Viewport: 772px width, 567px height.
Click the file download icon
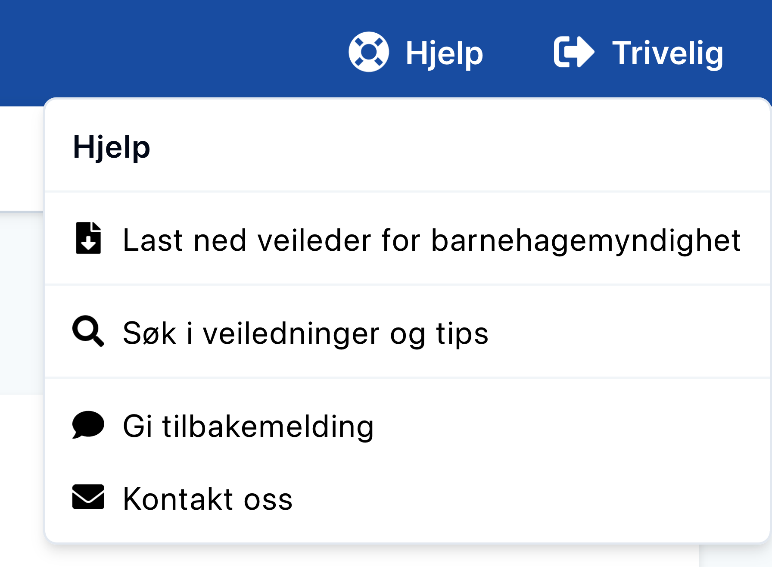point(88,238)
